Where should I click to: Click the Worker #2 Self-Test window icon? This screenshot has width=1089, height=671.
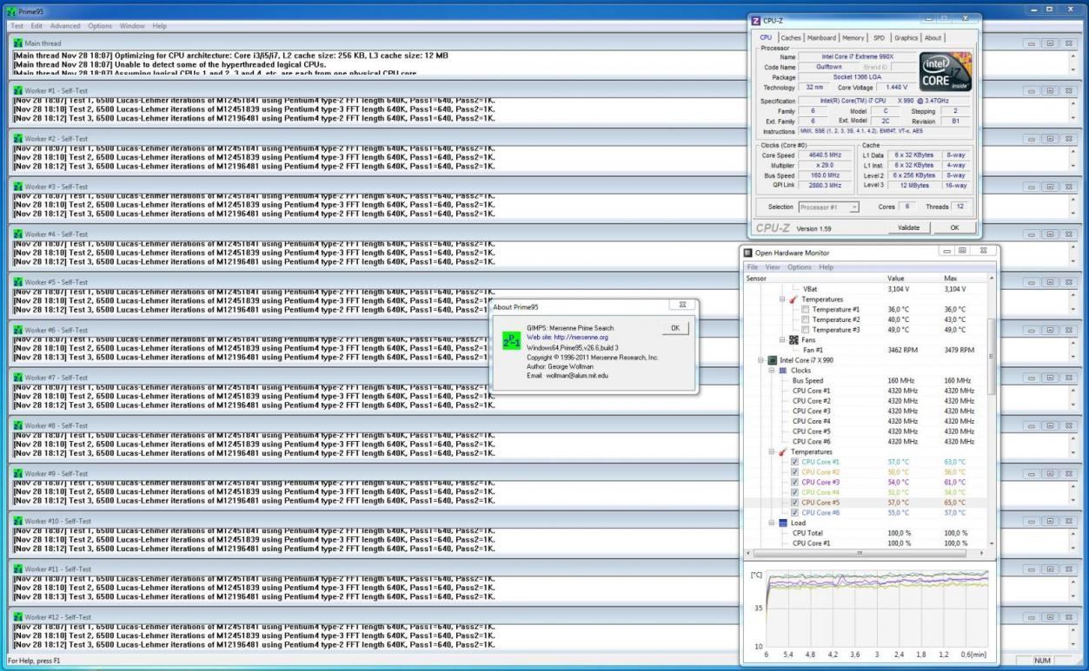click(x=18, y=139)
